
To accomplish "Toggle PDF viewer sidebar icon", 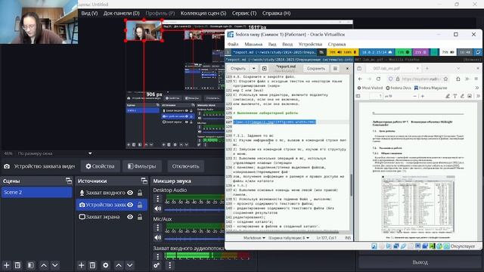I will 358,96.
